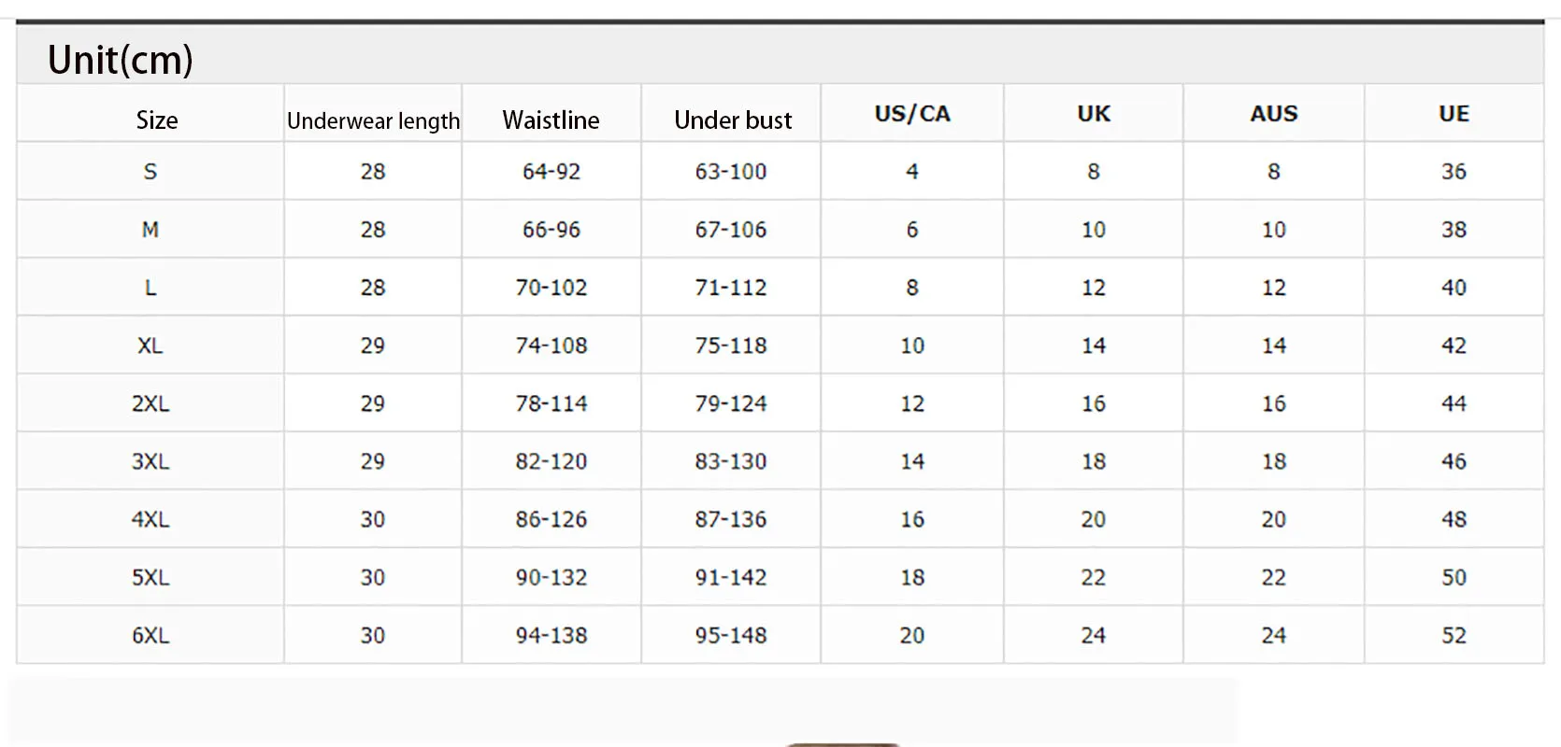Viewport: 1561px width, 747px height.
Task: Select UE size value 44
Action: (1454, 403)
